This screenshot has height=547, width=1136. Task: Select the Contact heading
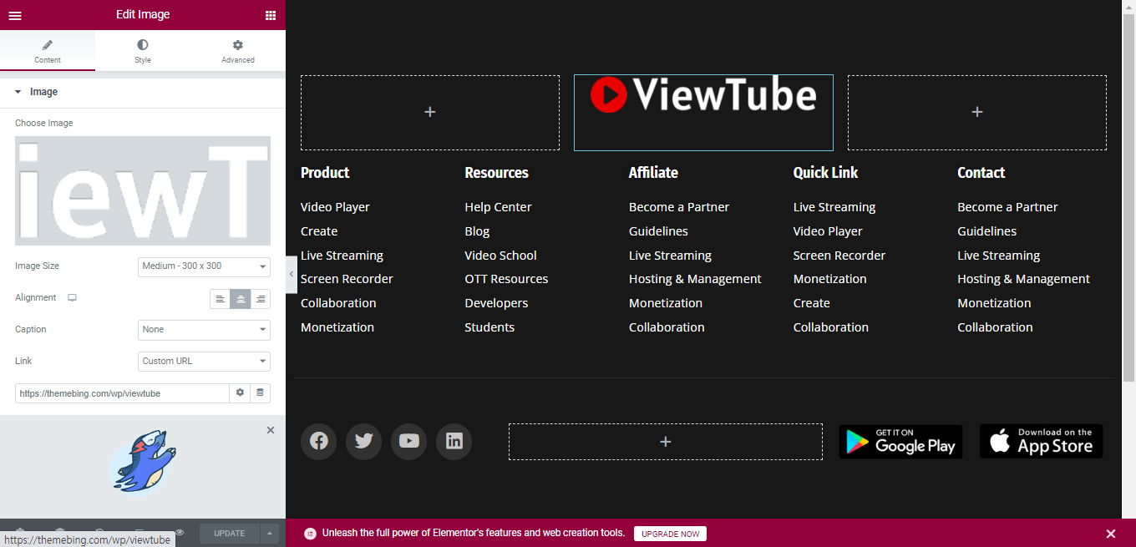[x=981, y=173]
